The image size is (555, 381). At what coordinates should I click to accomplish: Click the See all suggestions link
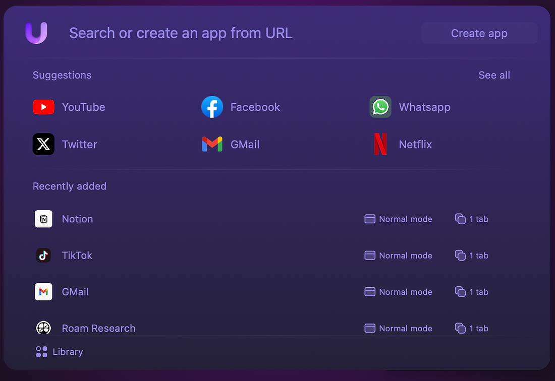click(x=494, y=75)
